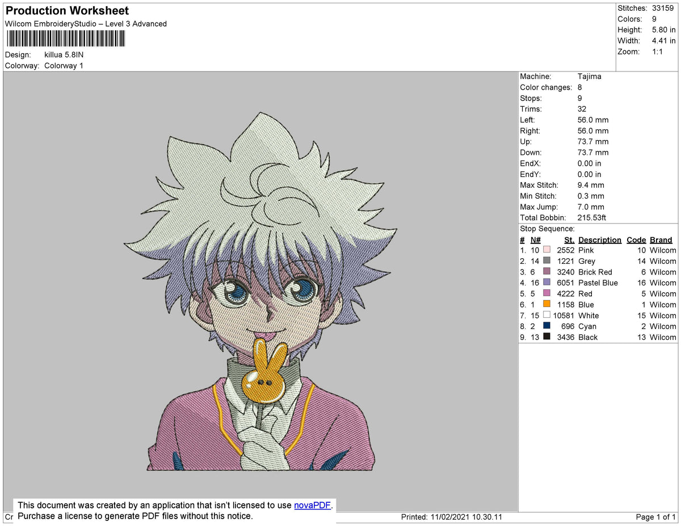
Task: Select the Description column header
Action: point(600,239)
